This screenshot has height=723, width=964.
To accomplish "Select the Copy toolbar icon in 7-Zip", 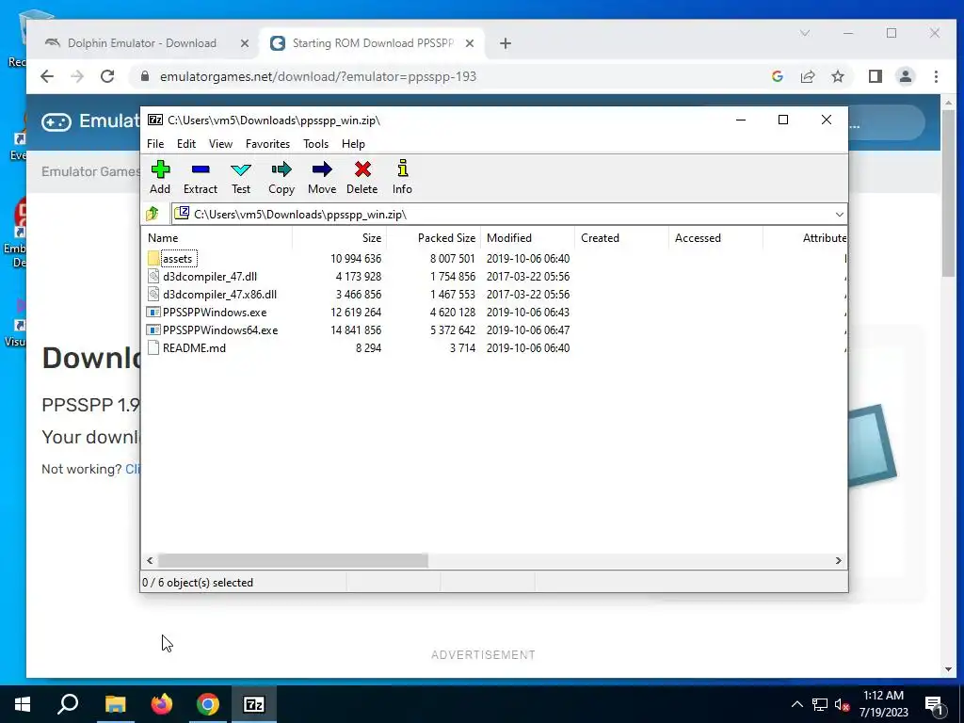I will (x=281, y=178).
